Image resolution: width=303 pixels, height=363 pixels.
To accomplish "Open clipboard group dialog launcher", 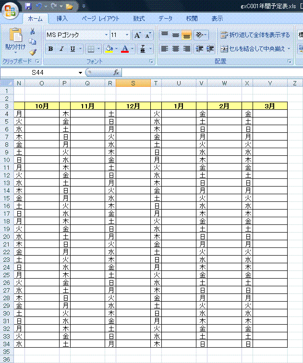I will click(x=37, y=61).
